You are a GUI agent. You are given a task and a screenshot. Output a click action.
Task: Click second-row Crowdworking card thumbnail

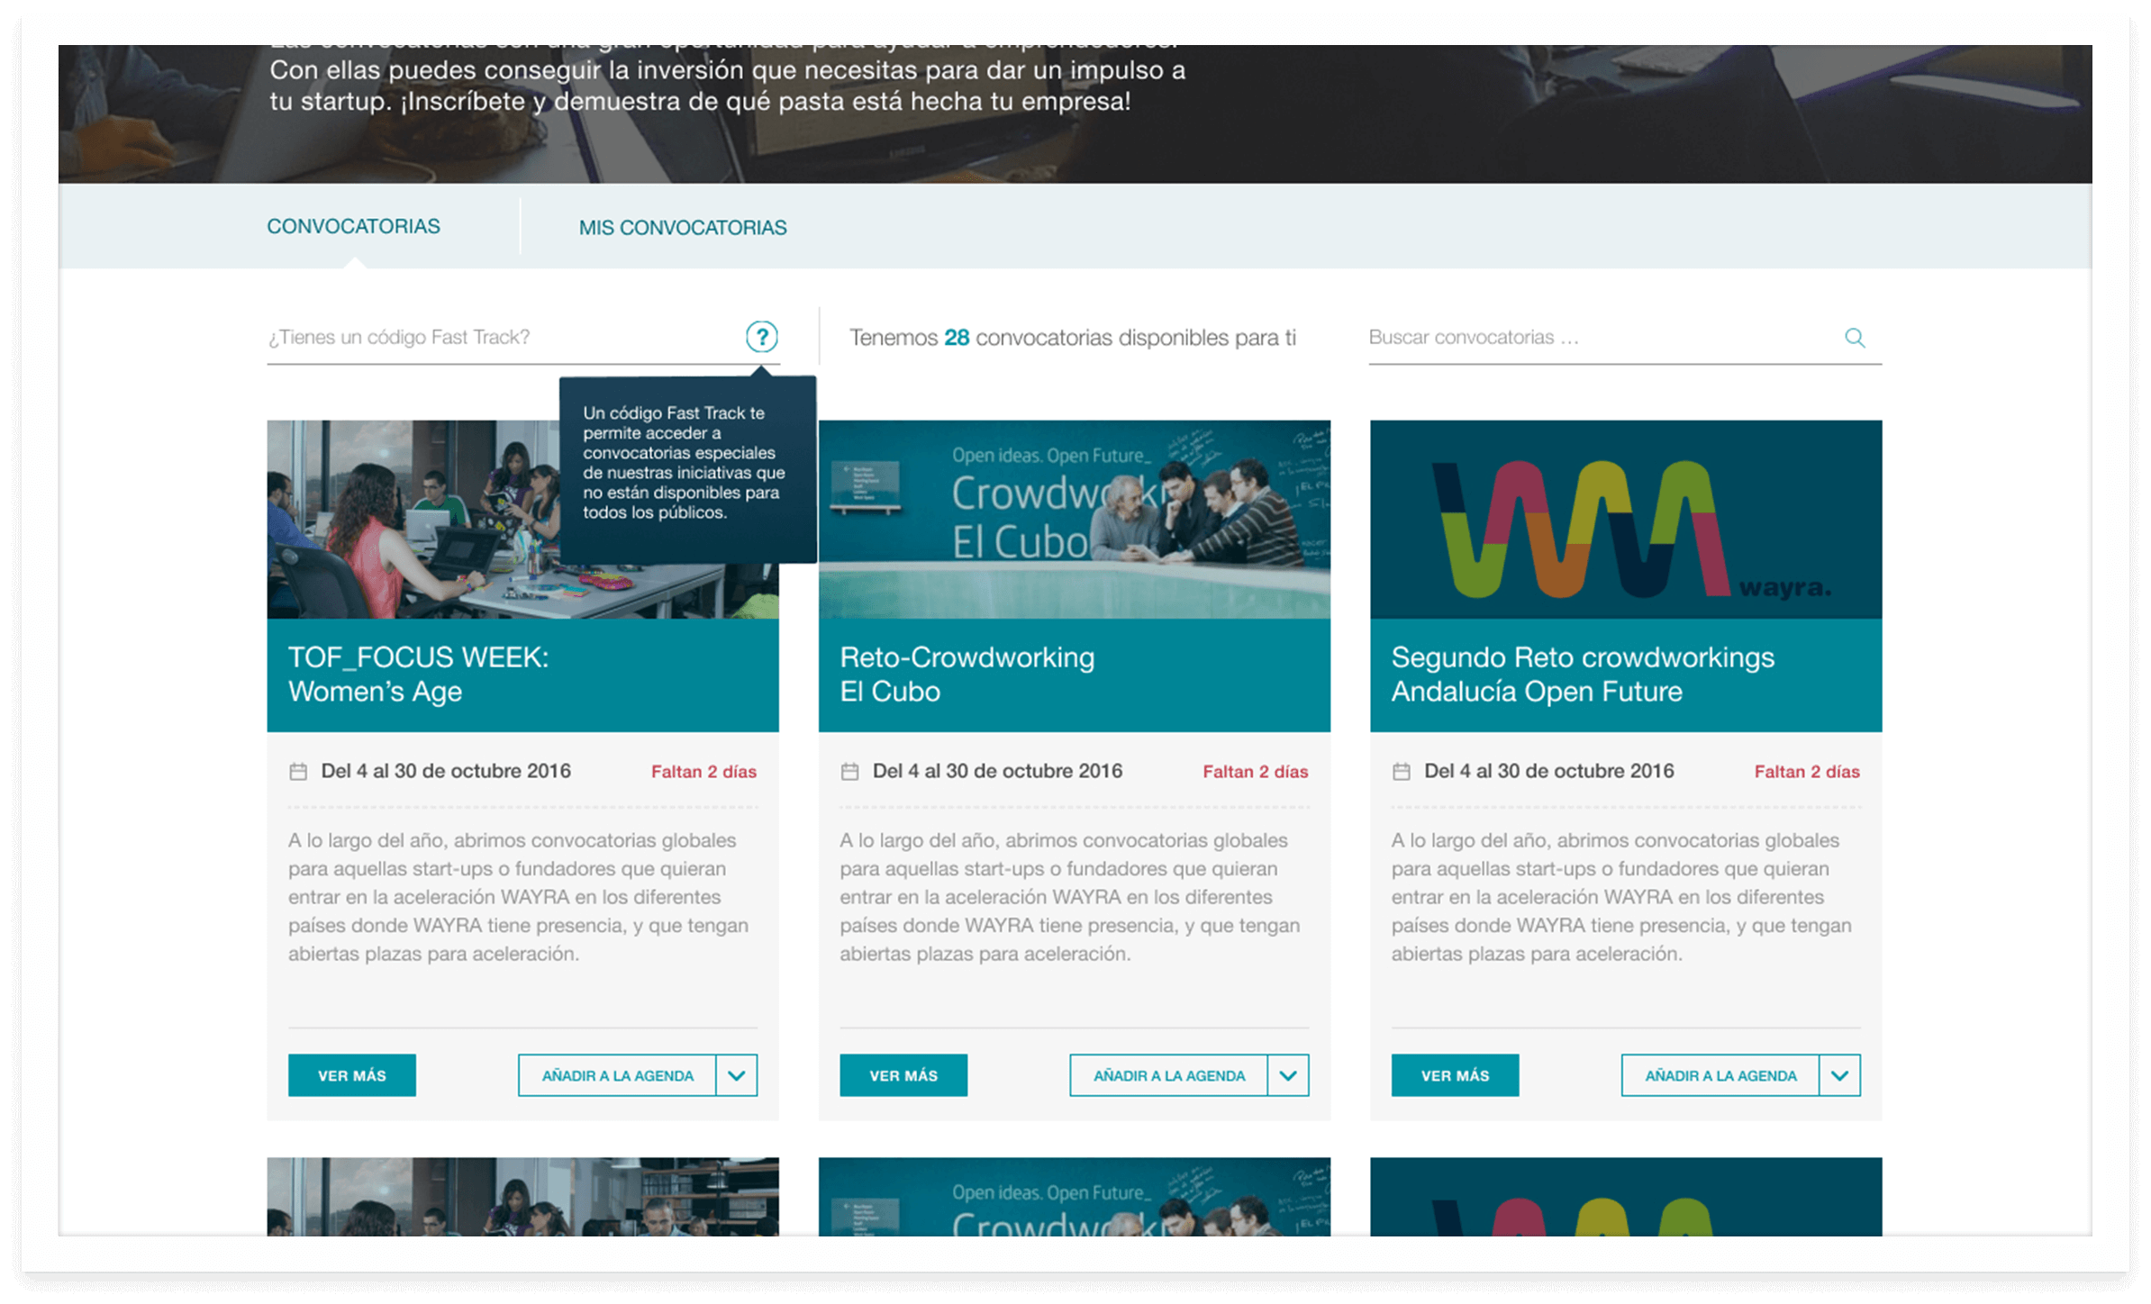tap(1075, 1197)
